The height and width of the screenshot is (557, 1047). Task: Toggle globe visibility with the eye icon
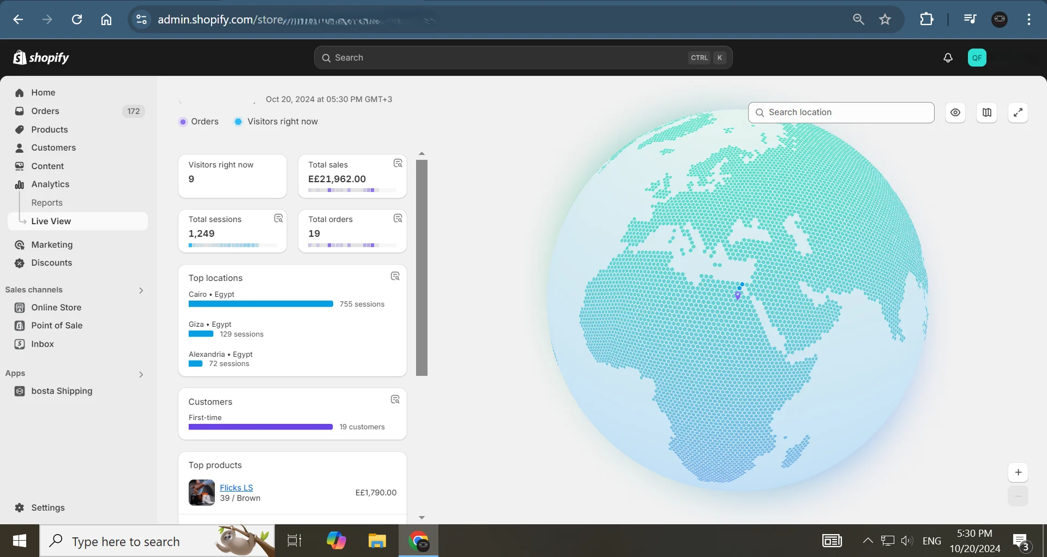(x=955, y=112)
